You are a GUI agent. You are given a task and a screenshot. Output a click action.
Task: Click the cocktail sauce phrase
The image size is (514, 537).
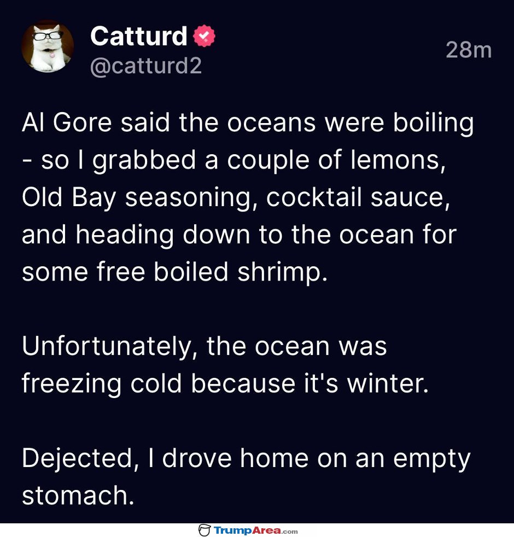(x=358, y=198)
